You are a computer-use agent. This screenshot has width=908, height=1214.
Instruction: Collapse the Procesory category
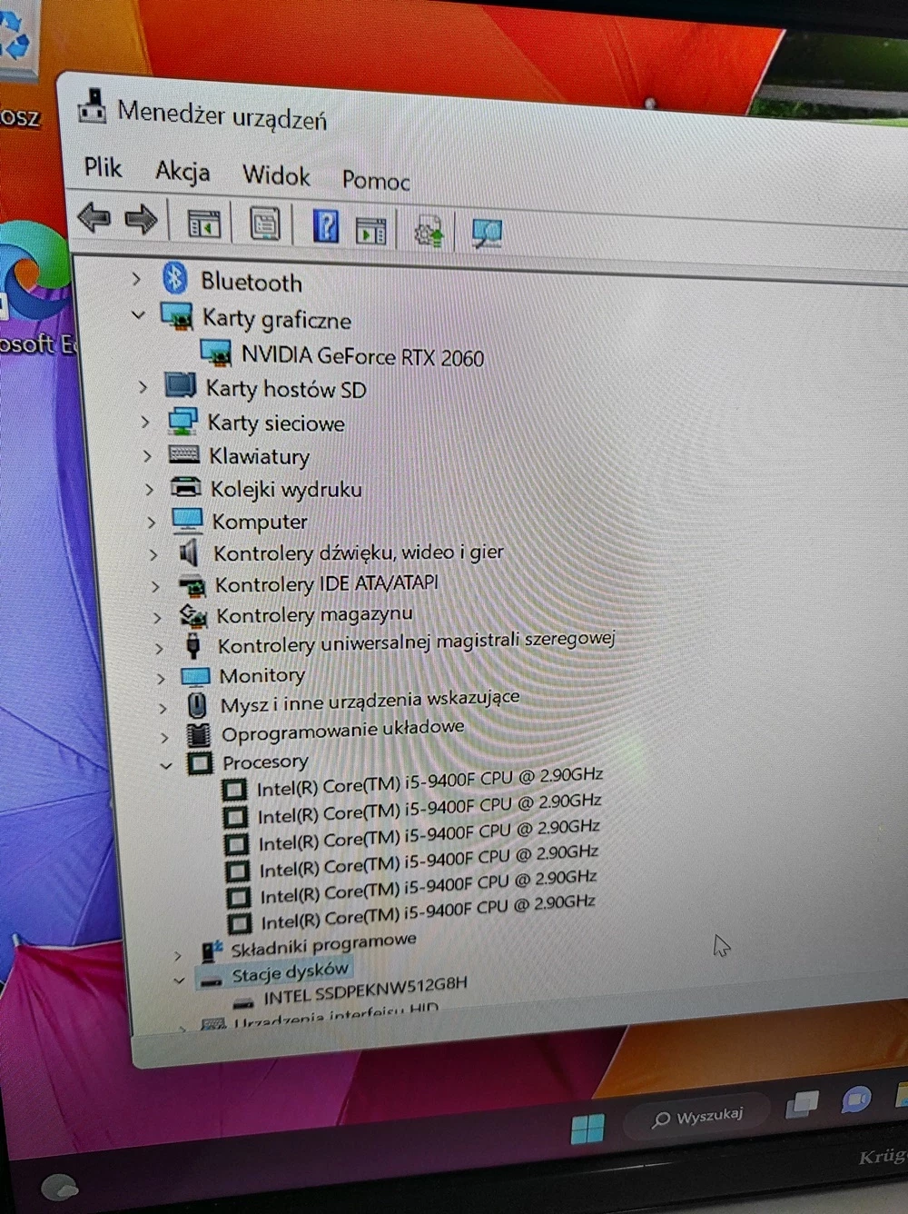pos(165,765)
